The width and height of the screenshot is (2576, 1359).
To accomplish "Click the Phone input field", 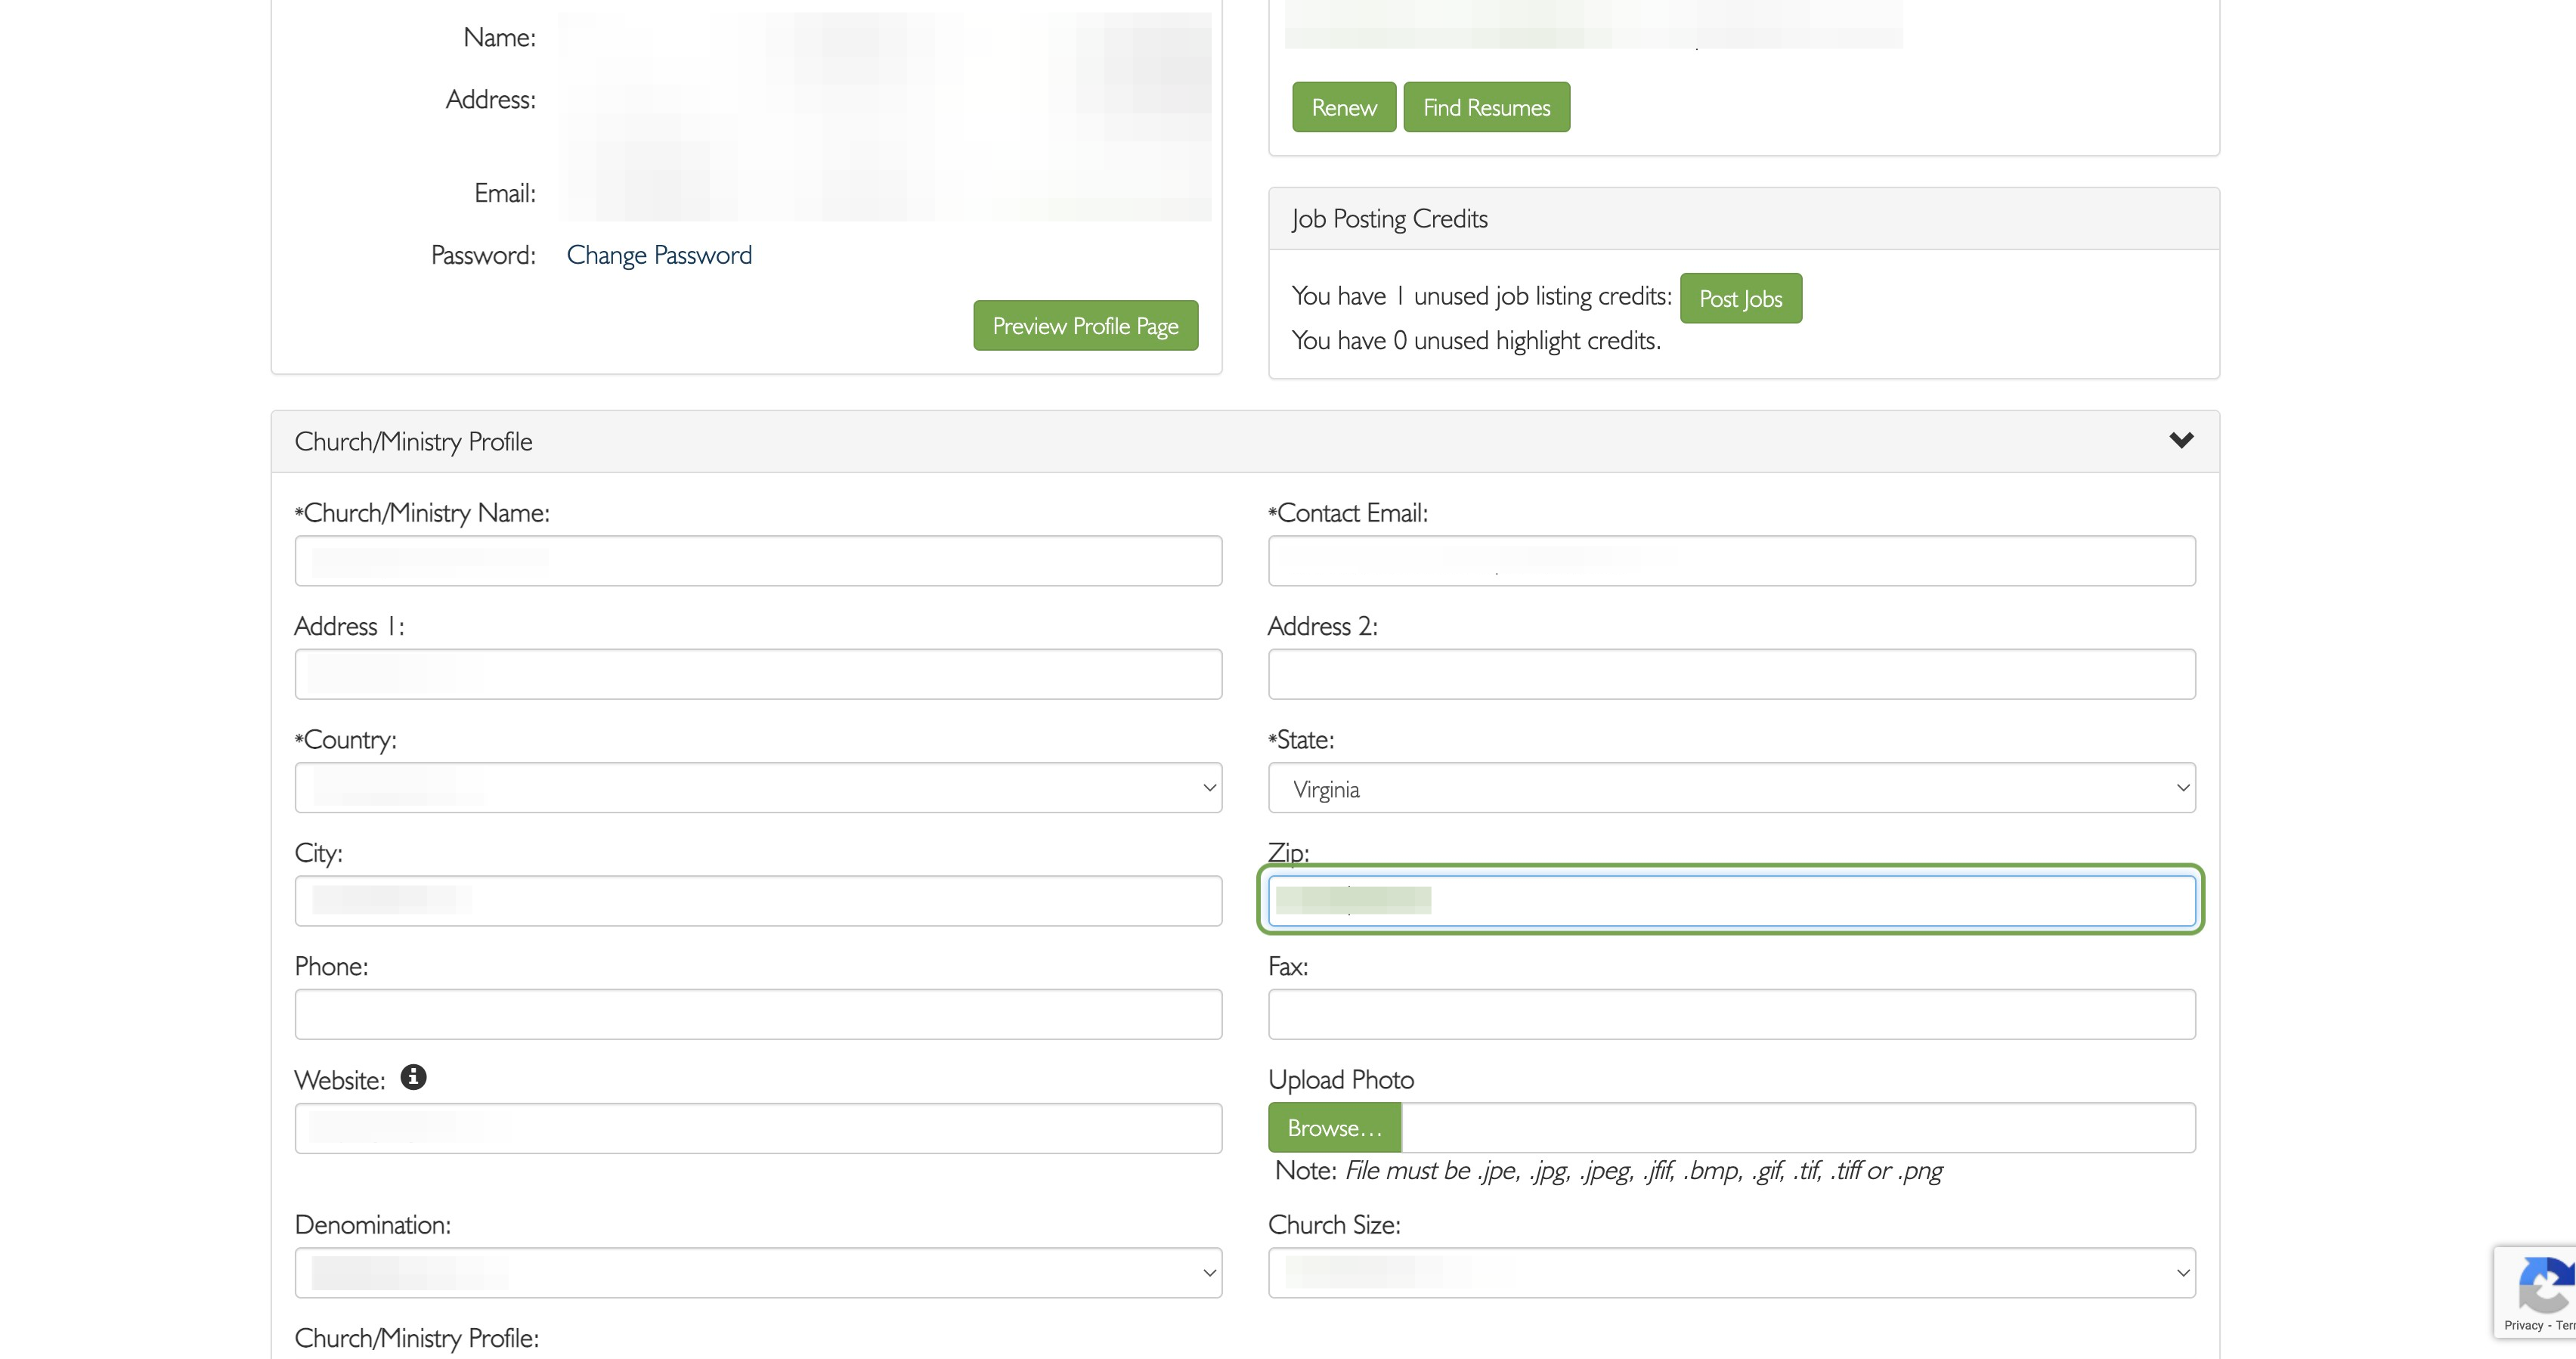I will 758,1014.
